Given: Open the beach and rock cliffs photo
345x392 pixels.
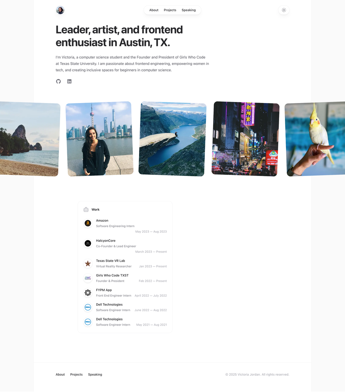Looking at the screenshot, I should [29, 139].
